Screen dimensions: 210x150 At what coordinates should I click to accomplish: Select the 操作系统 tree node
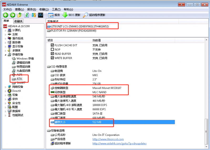[x=16, y=38]
